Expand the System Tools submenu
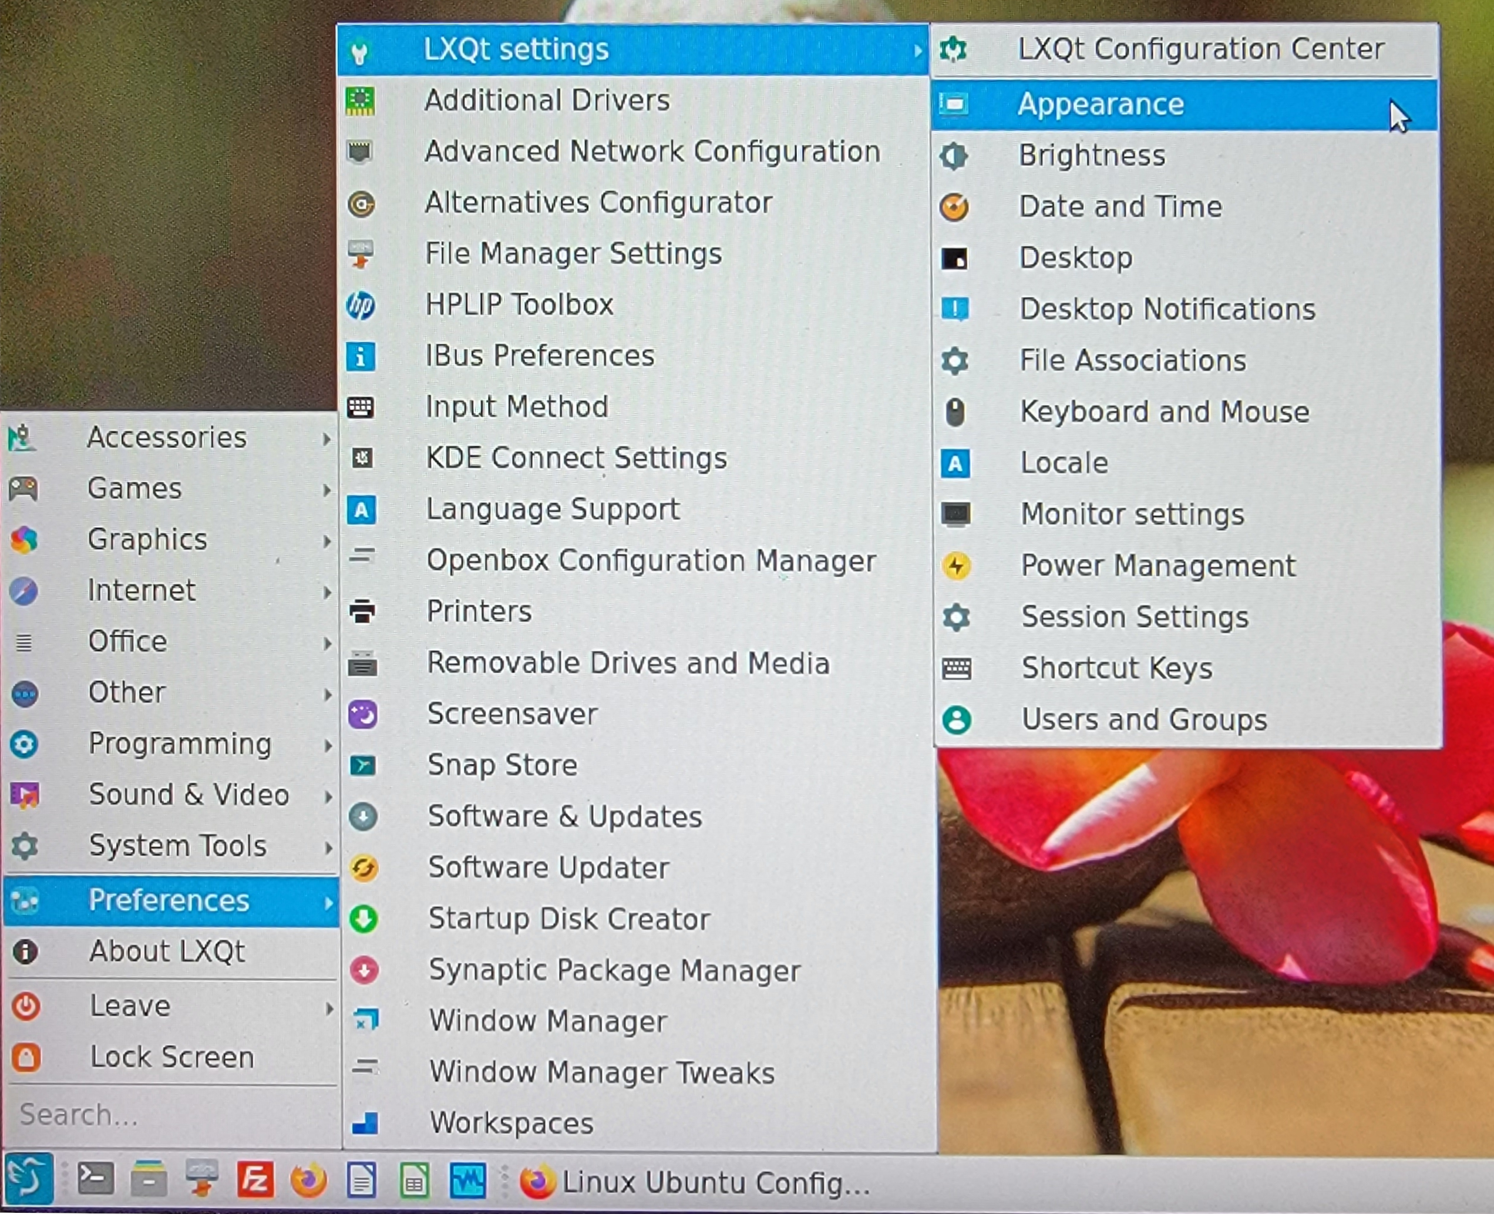This screenshot has width=1494, height=1214. [177, 846]
